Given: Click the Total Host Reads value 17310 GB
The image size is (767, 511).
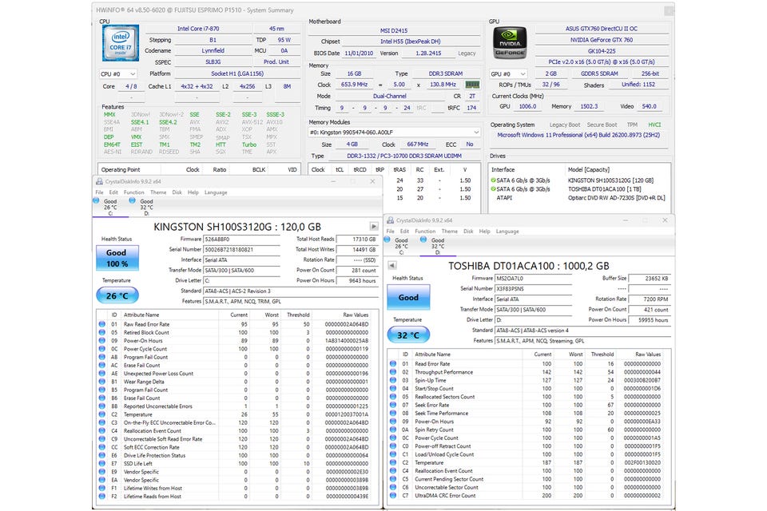Looking at the screenshot, I should [358, 239].
